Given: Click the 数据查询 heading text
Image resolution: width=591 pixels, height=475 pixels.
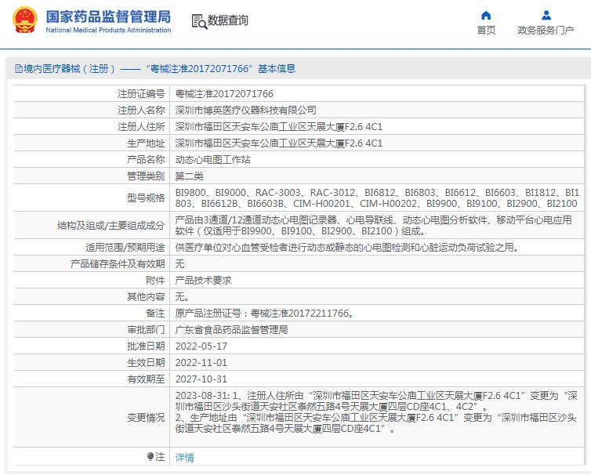Looking at the screenshot, I should (227, 21).
